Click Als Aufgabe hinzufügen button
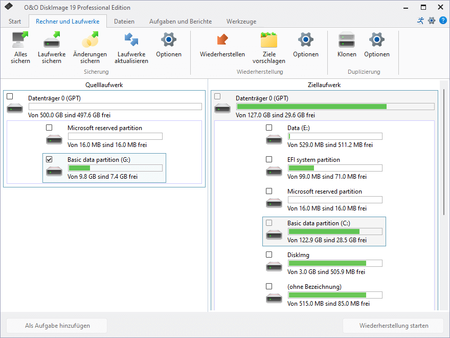The width and height of the screenshot is (450, 338). click(57, 326)
